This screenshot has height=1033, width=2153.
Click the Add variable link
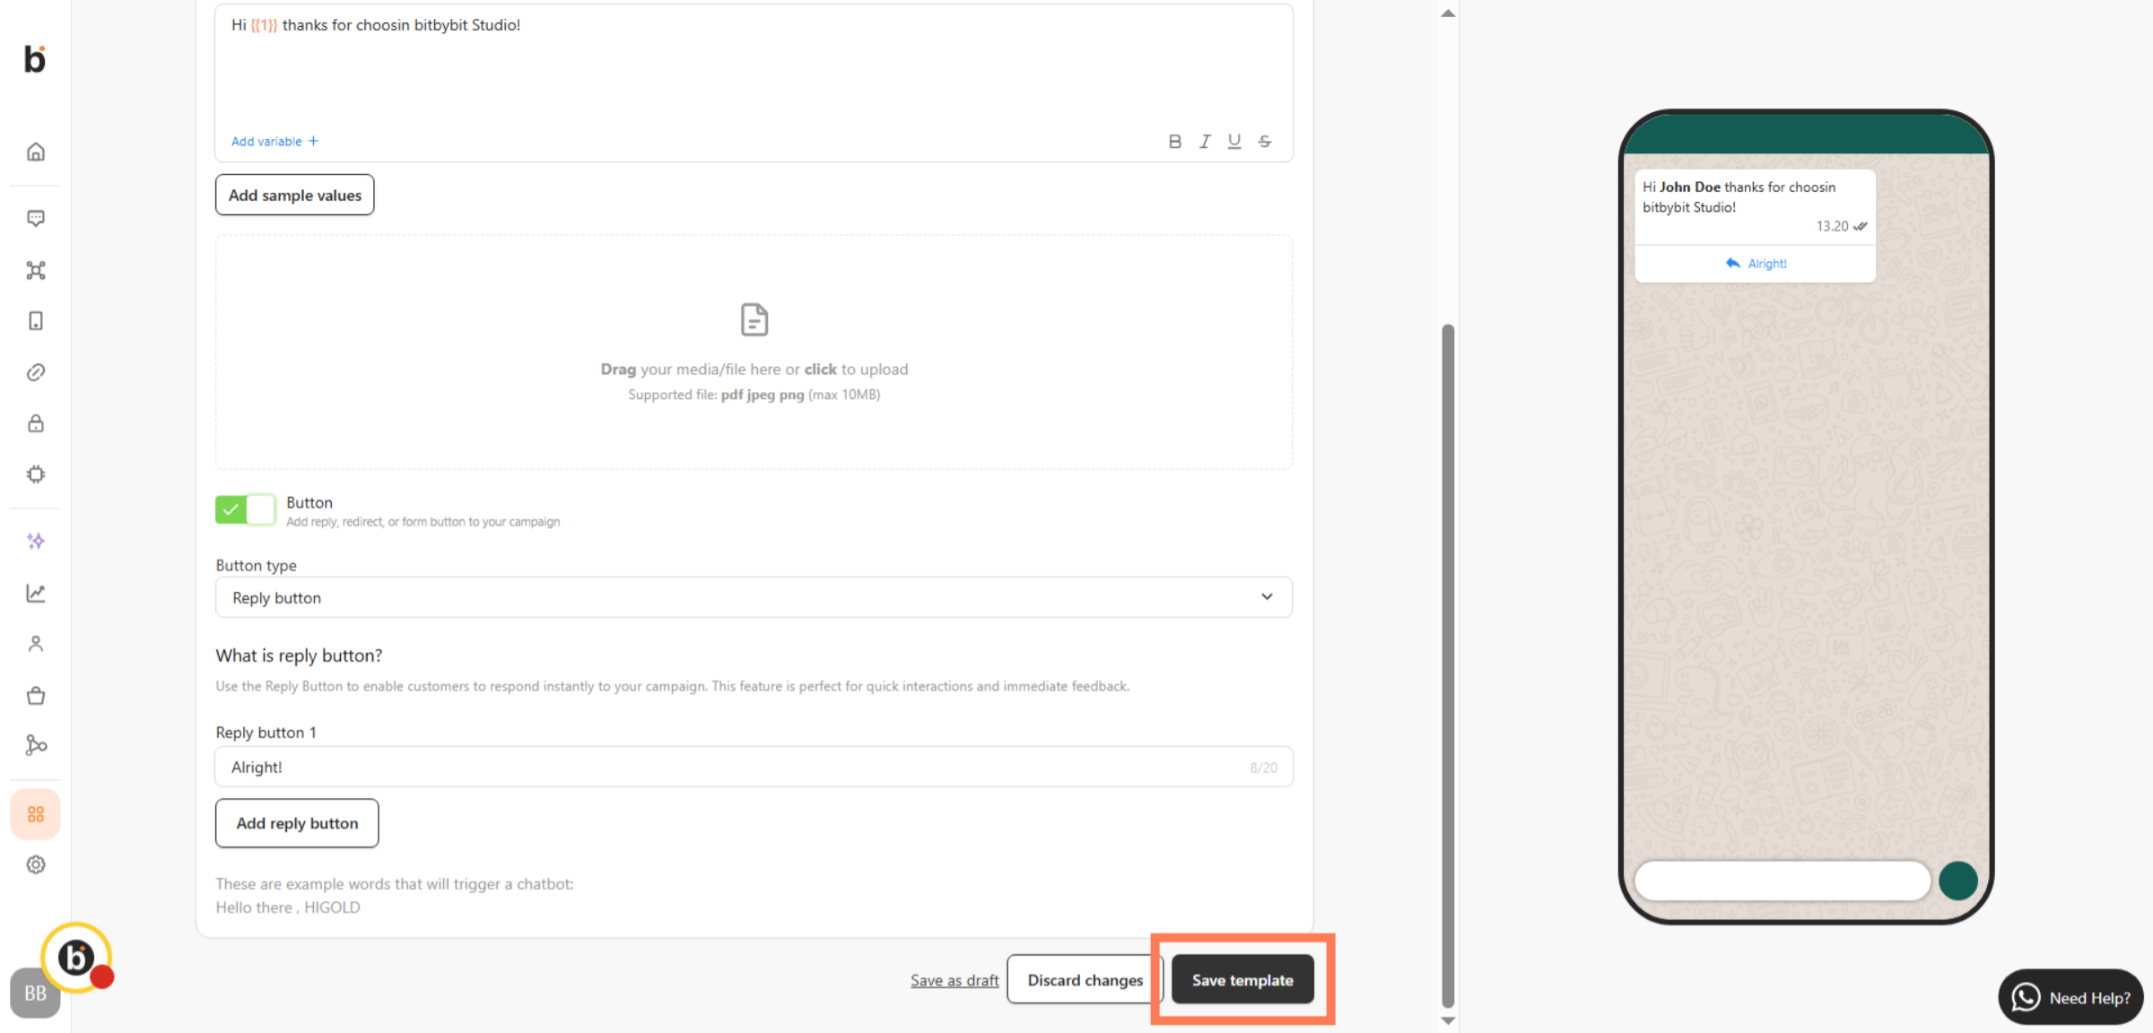[275, 142]
